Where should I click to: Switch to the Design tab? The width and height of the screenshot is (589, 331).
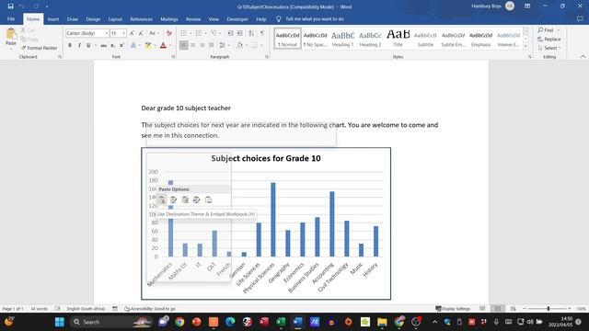93,18
